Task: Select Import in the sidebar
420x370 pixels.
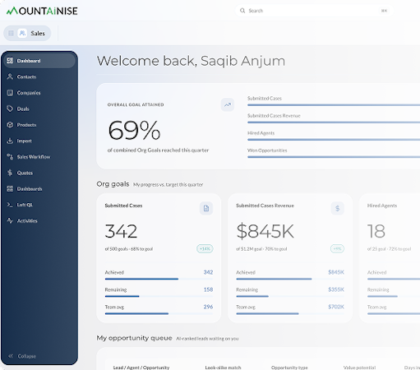Action: 39,141
